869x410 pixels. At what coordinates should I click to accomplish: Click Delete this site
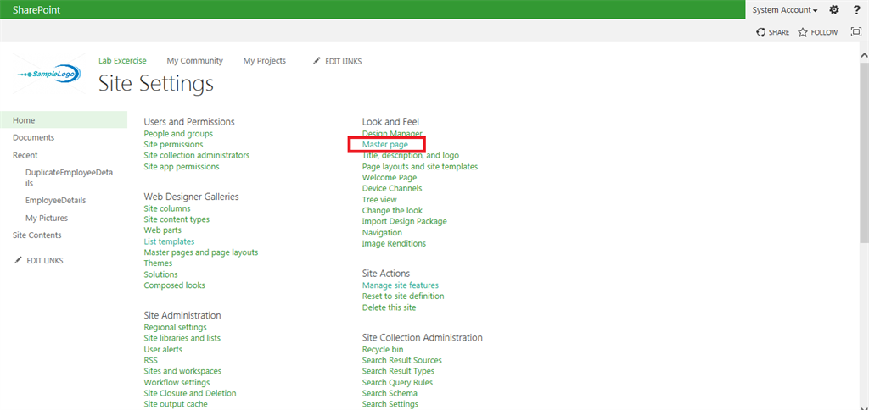tap(389, 307)
